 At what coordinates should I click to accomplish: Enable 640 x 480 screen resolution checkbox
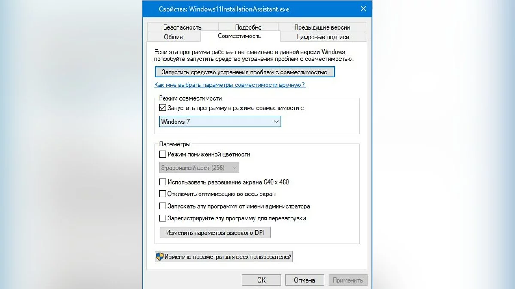click(x=162, y=182)
